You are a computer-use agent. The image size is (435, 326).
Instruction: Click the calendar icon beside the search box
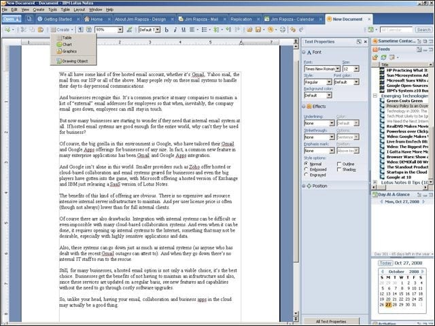pos(370,30)
